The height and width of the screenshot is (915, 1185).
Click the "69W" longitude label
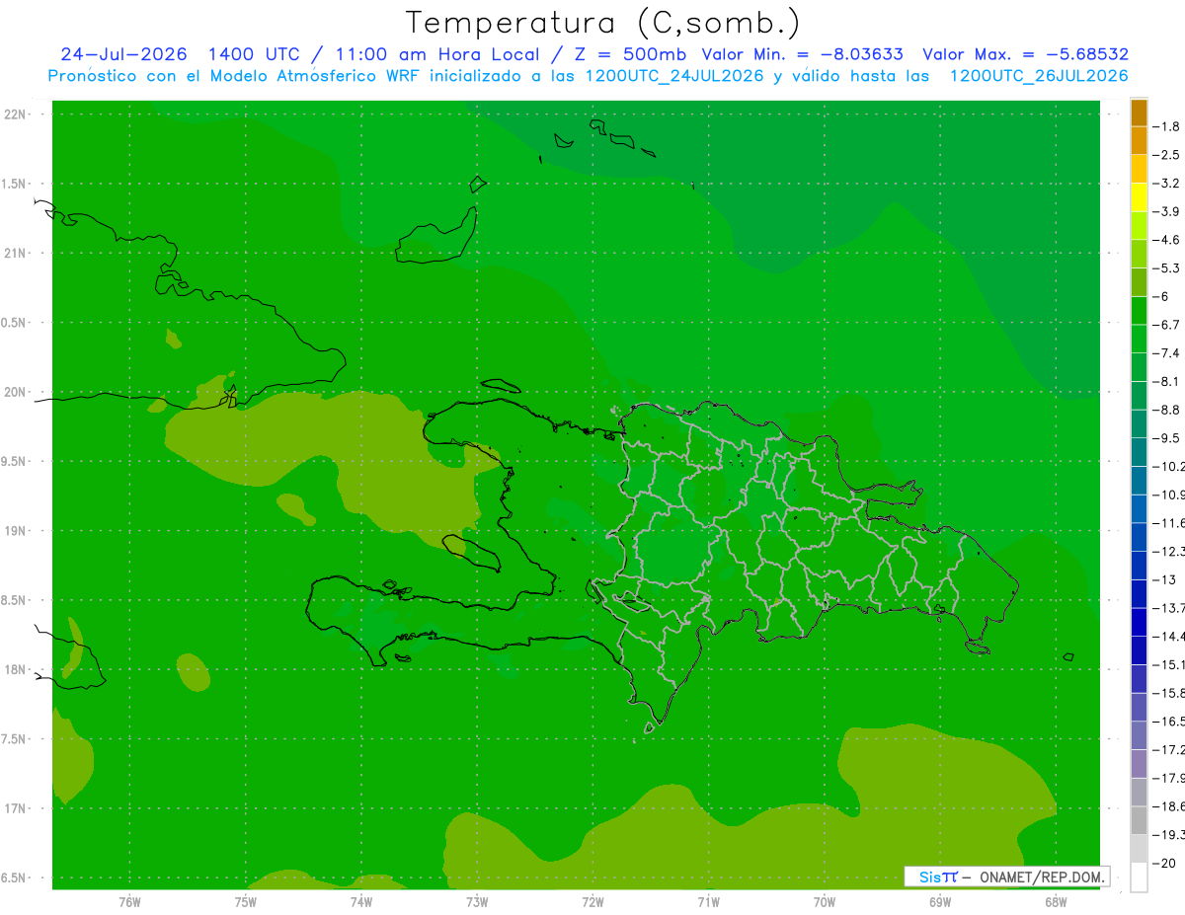click(x=940, y=902)
